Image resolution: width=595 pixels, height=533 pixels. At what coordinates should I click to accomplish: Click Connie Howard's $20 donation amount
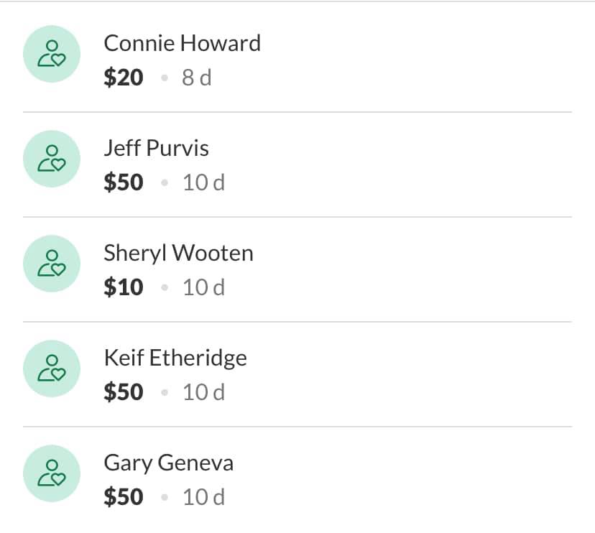(x=124, y=78)
